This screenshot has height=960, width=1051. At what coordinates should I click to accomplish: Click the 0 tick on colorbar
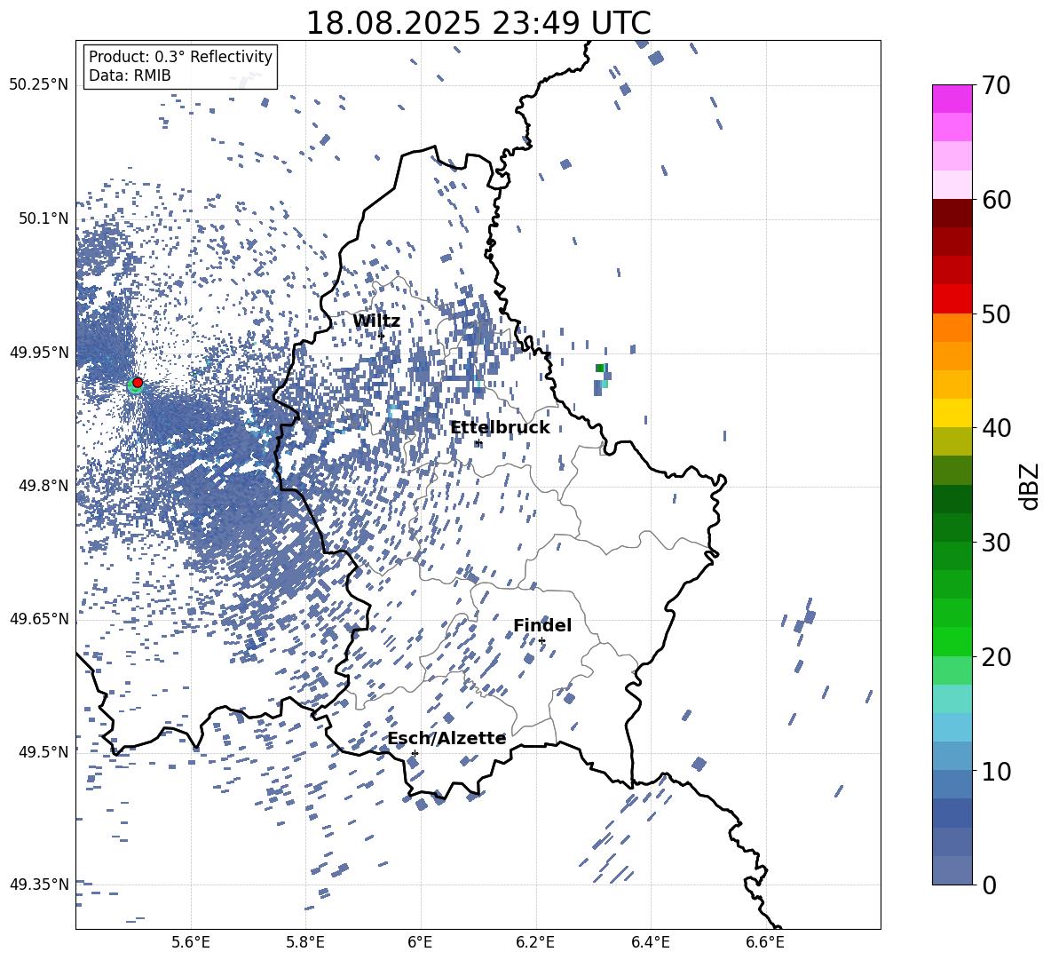coord(989,885)
